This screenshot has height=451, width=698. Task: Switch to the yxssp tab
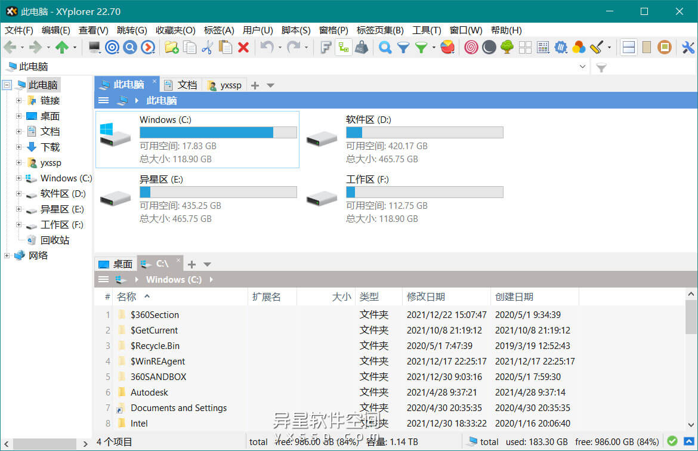225,85
